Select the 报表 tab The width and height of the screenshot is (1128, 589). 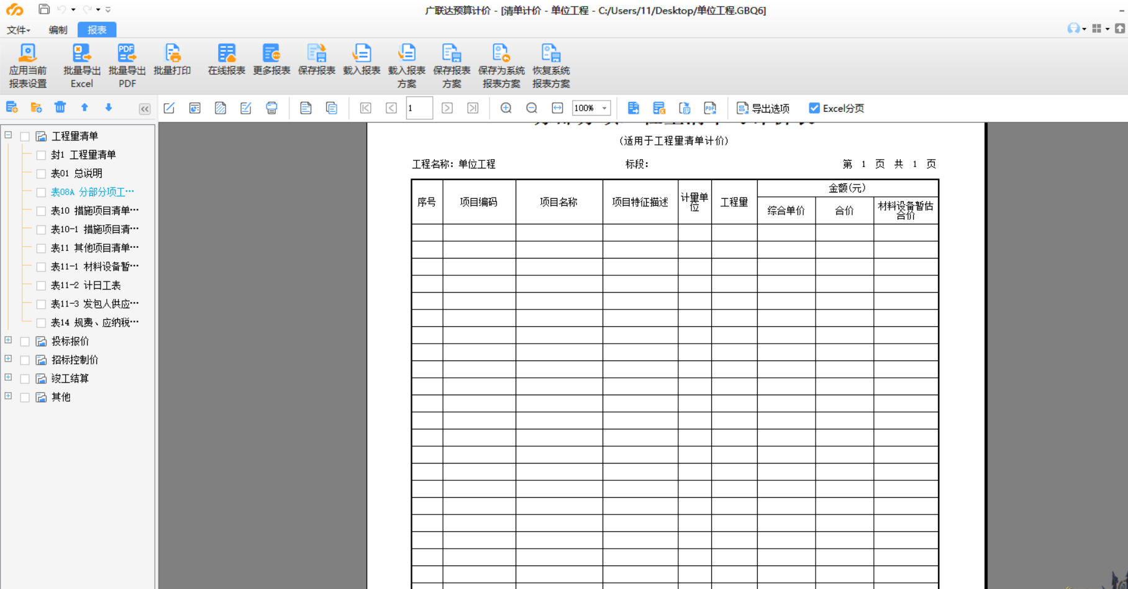point(97,30)
